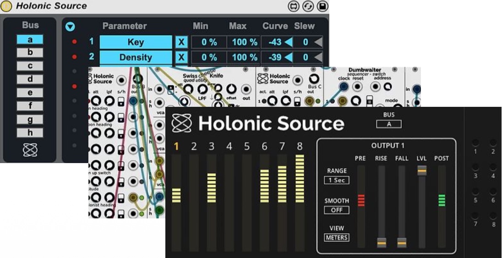Click the Density row Max 100 % field
The height and width of the screenshot is (258, 502).
244,57
